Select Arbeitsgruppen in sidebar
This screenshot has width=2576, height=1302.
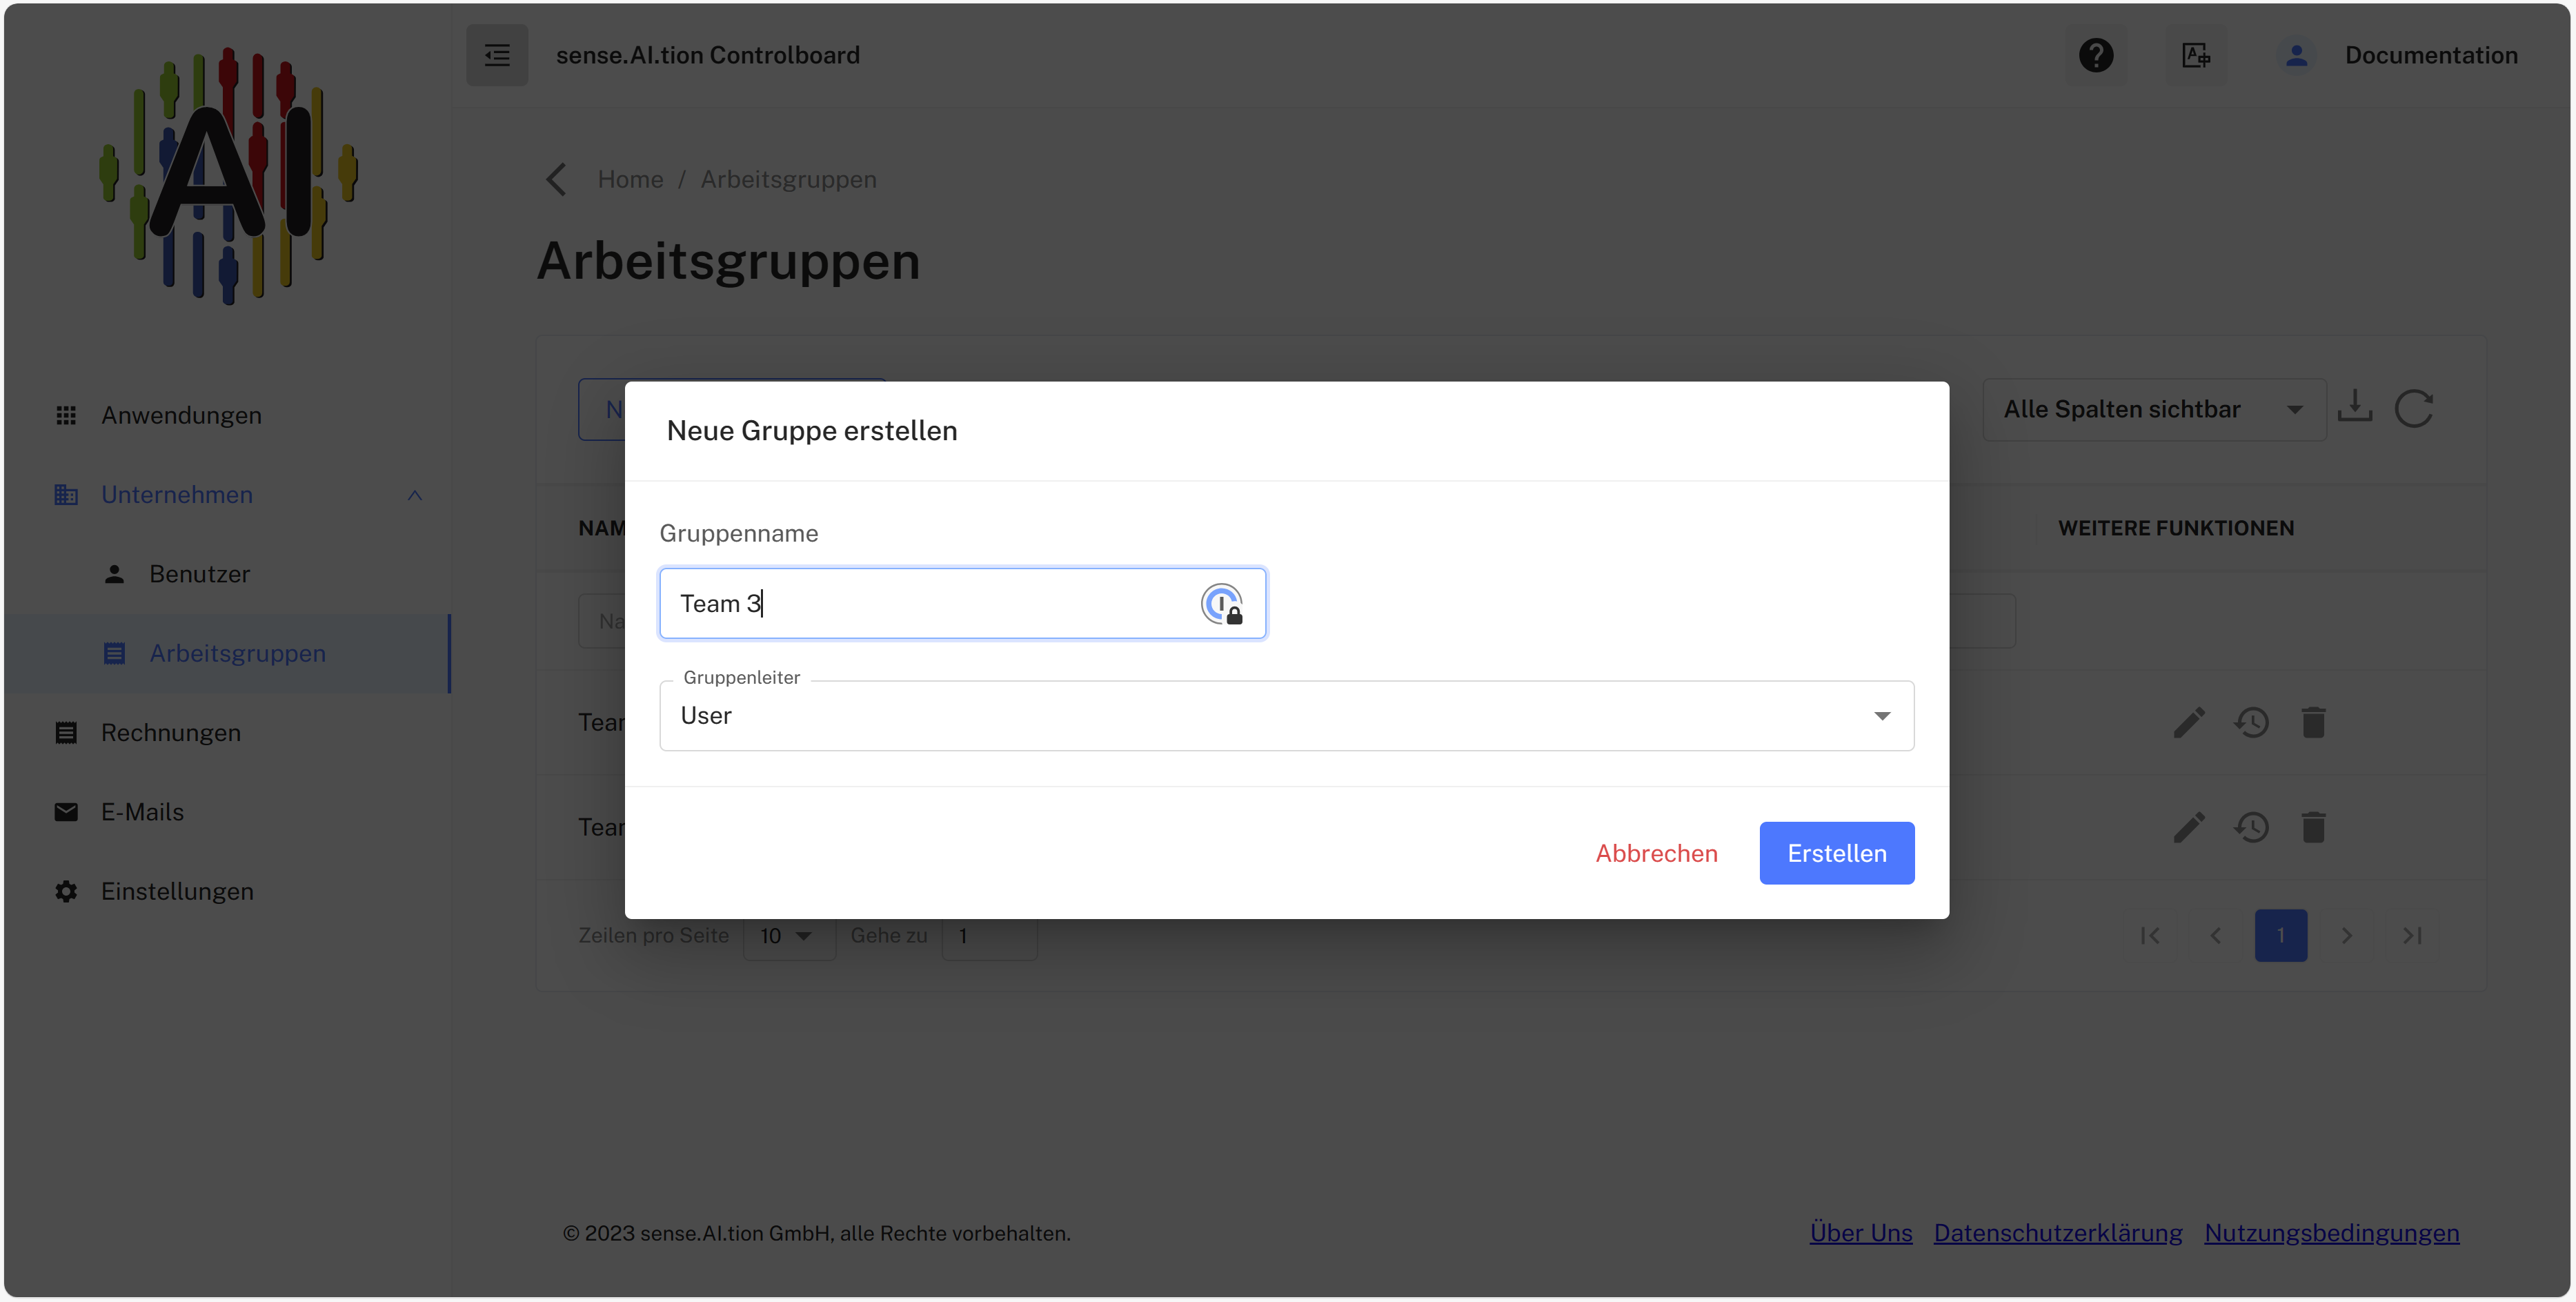coord(226,654)
